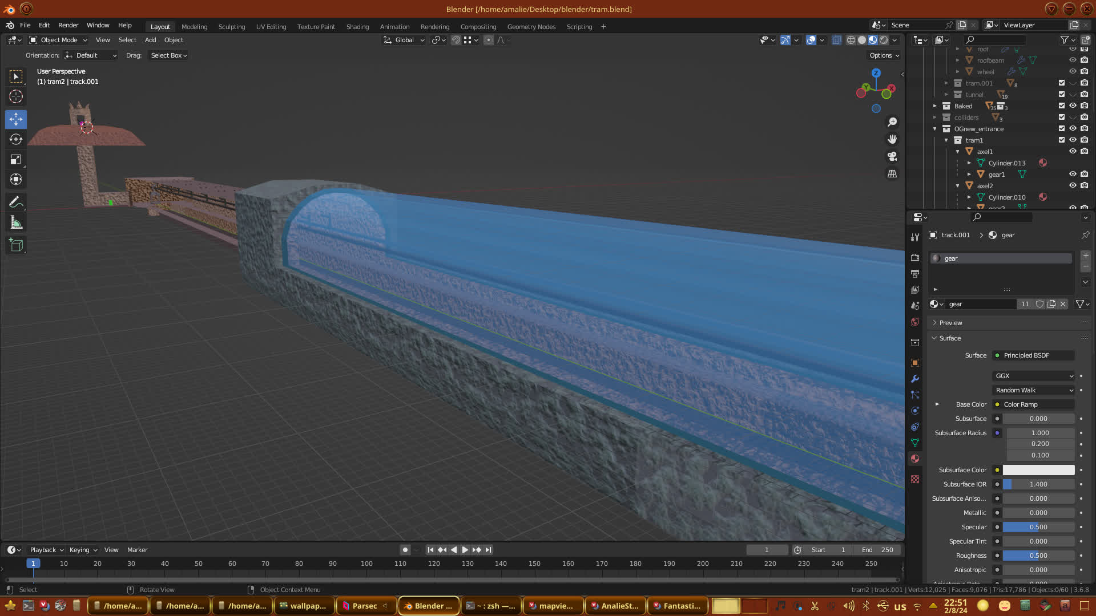Toggle camera view in the viewport
This screenshot has height=616, width=1096.
(x=892, y=156)
